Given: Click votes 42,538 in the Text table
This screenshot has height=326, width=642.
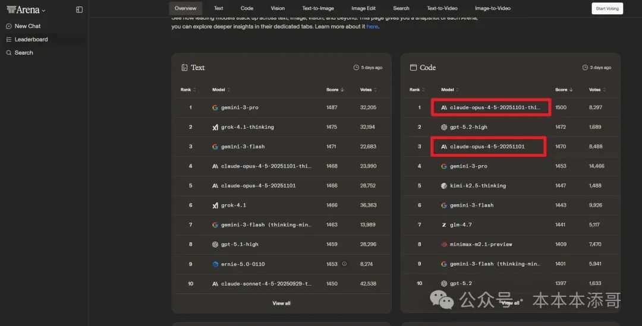Looking at the screenshot, I should click(368, 283).
